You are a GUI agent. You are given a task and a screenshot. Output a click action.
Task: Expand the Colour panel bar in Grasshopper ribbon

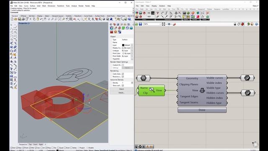[145, 20]
